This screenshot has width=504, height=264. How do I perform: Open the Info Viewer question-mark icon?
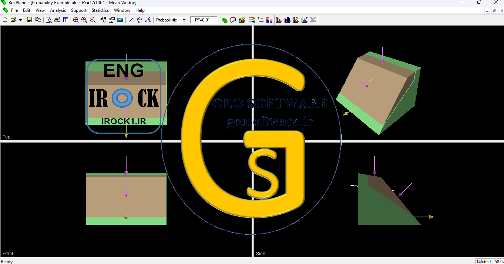[242, 20]
